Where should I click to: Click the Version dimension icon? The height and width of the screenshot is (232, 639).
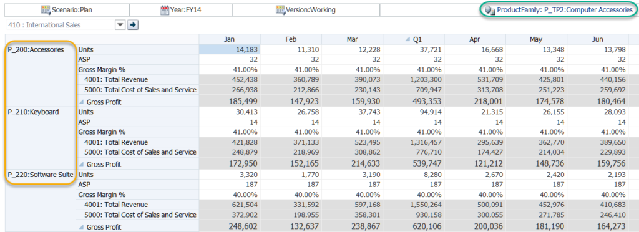tap(280, 10)
